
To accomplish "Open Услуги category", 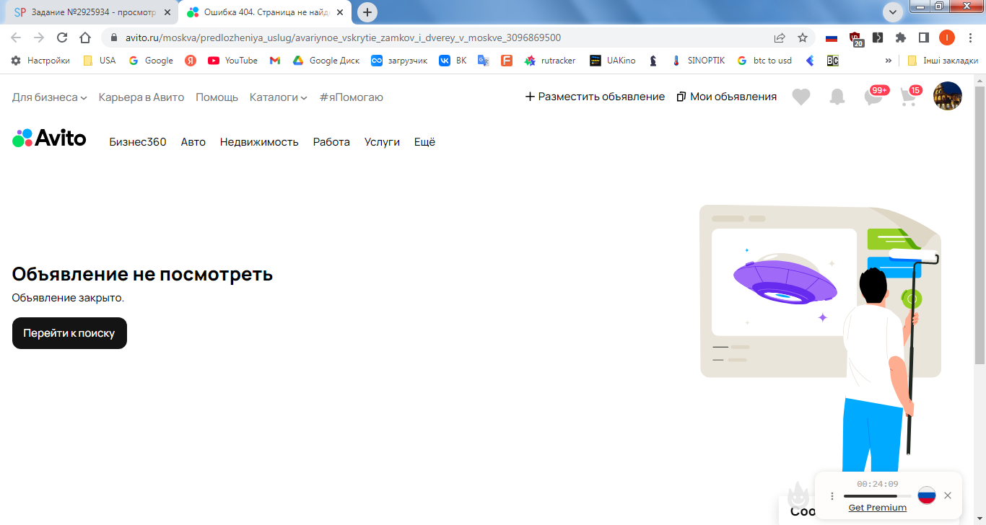I will 382,142.
